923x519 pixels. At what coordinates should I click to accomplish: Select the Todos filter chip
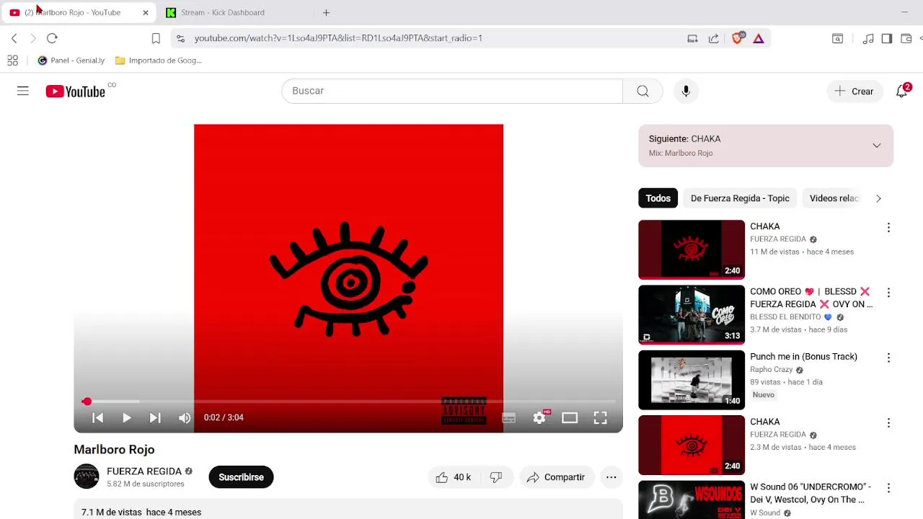coord(658,198)
